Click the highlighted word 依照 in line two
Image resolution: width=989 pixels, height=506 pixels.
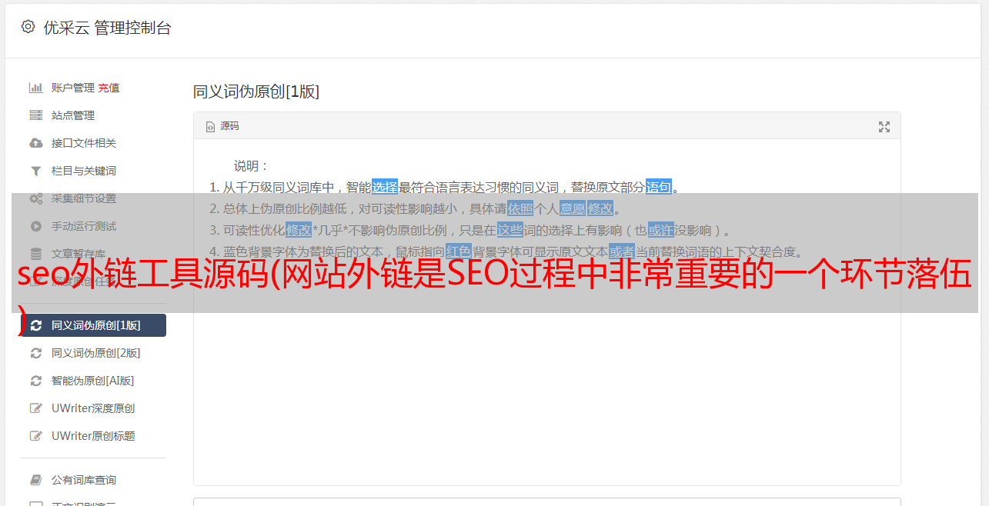point(520,208)
